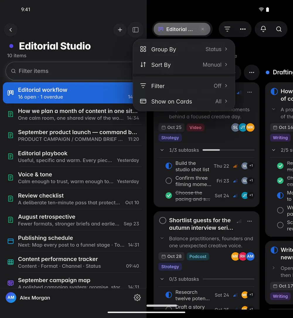
Task: Check off Confirm three filming moments subtask
Action: pyautogui.click(x=168, y=181)
